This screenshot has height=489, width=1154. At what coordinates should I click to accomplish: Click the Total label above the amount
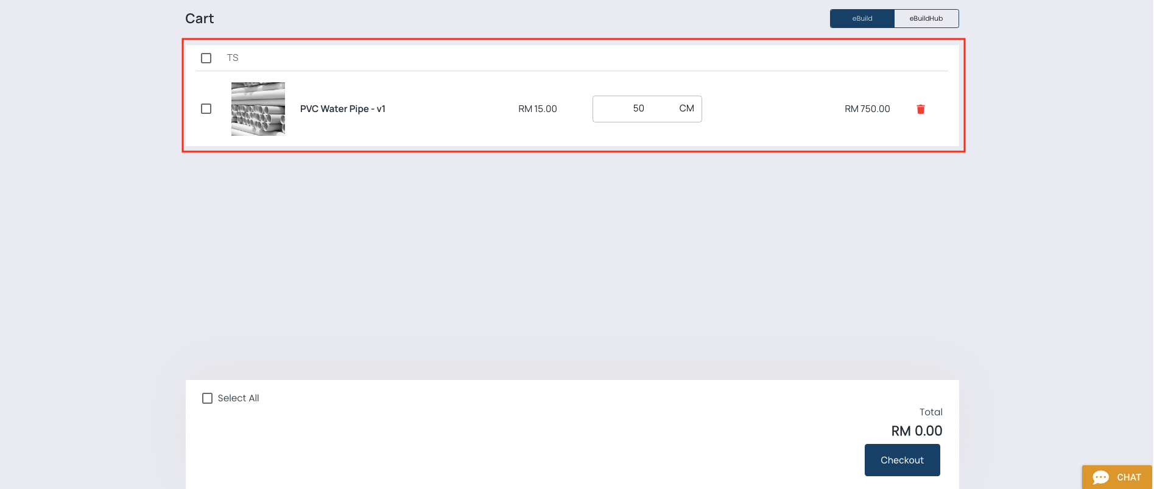point(931,412)
